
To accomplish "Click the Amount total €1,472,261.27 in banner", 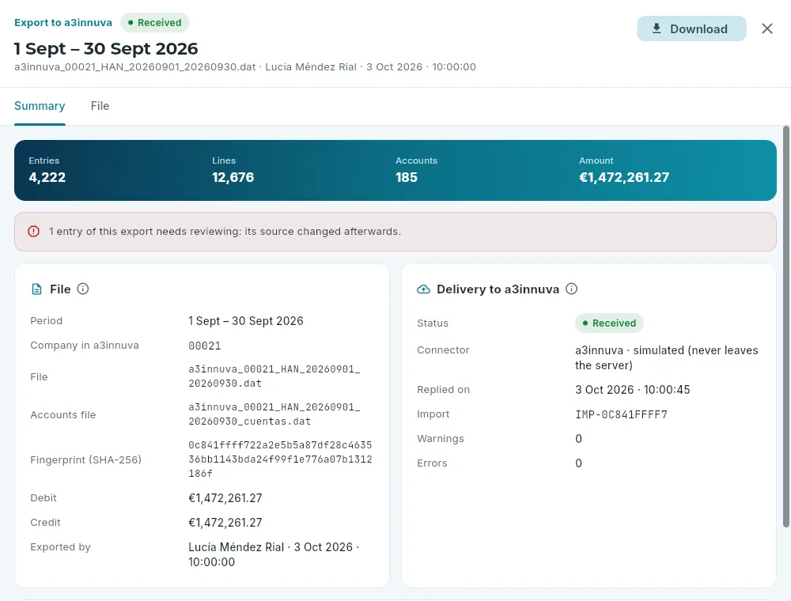I will point(624,177).
